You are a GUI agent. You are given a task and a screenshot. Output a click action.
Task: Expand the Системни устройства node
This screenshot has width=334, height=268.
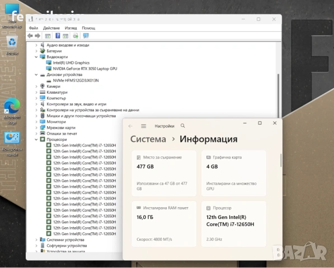point(36,240)
